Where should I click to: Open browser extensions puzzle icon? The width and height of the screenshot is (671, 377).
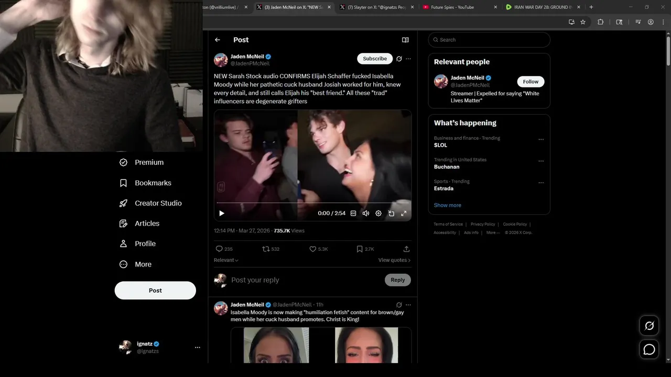601,22
